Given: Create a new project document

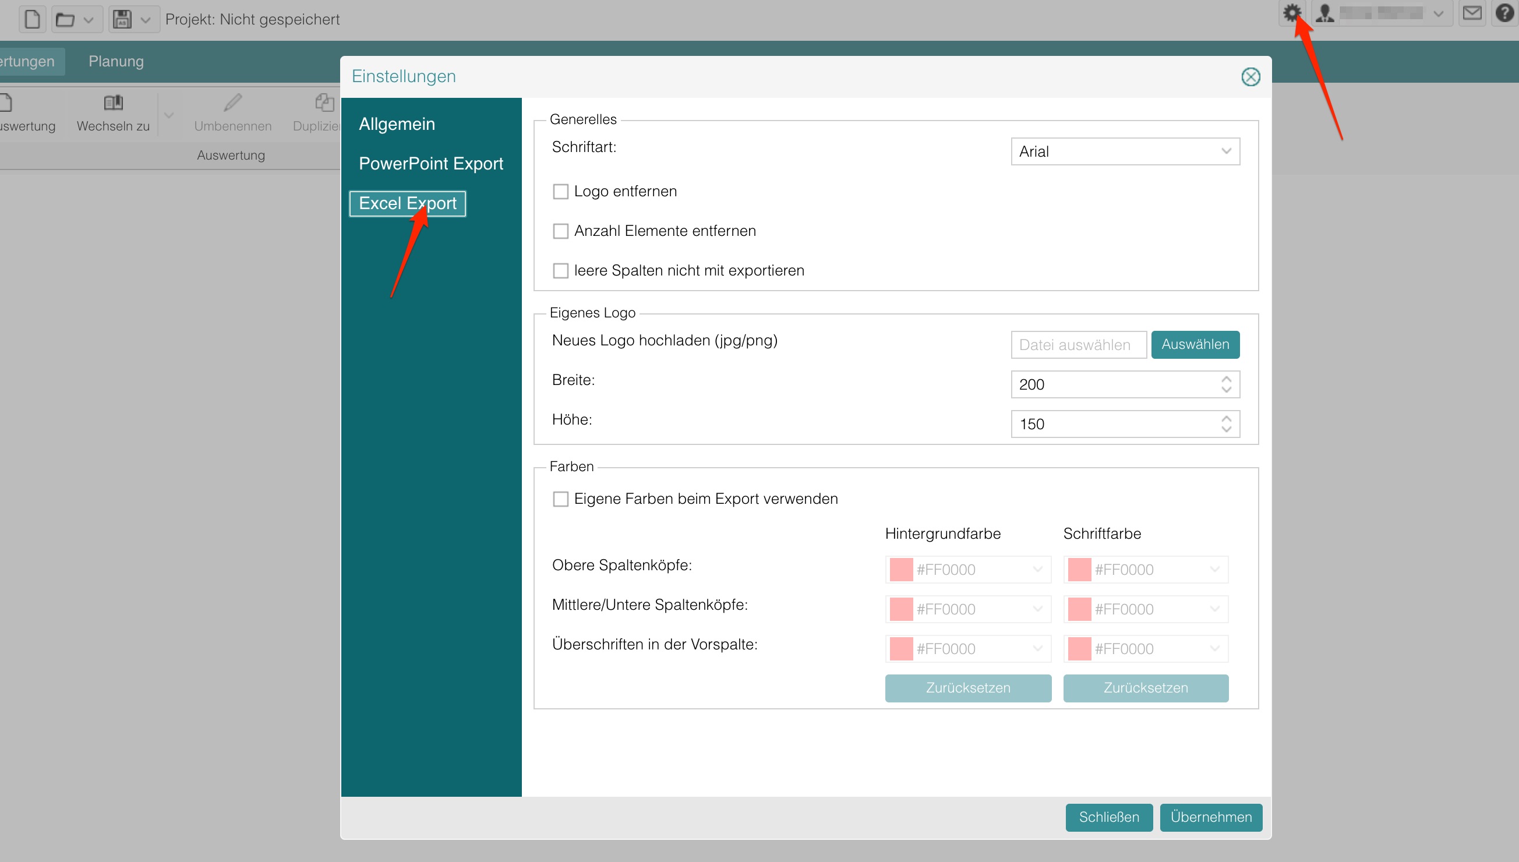Looking at the screenshot, I should click(32, 19).
